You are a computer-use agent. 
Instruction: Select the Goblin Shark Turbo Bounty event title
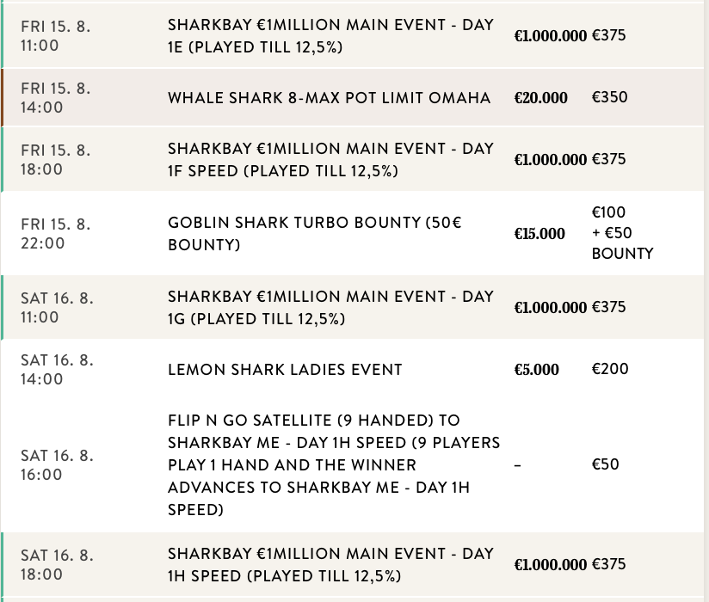pyautogui.click(x=315, y=234)
